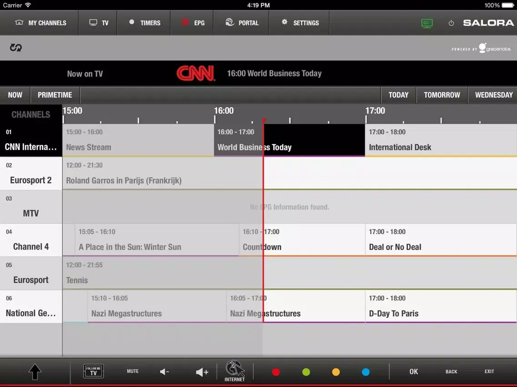Open International Desk program
Screen dimensions: 517x387
(441, 140)
